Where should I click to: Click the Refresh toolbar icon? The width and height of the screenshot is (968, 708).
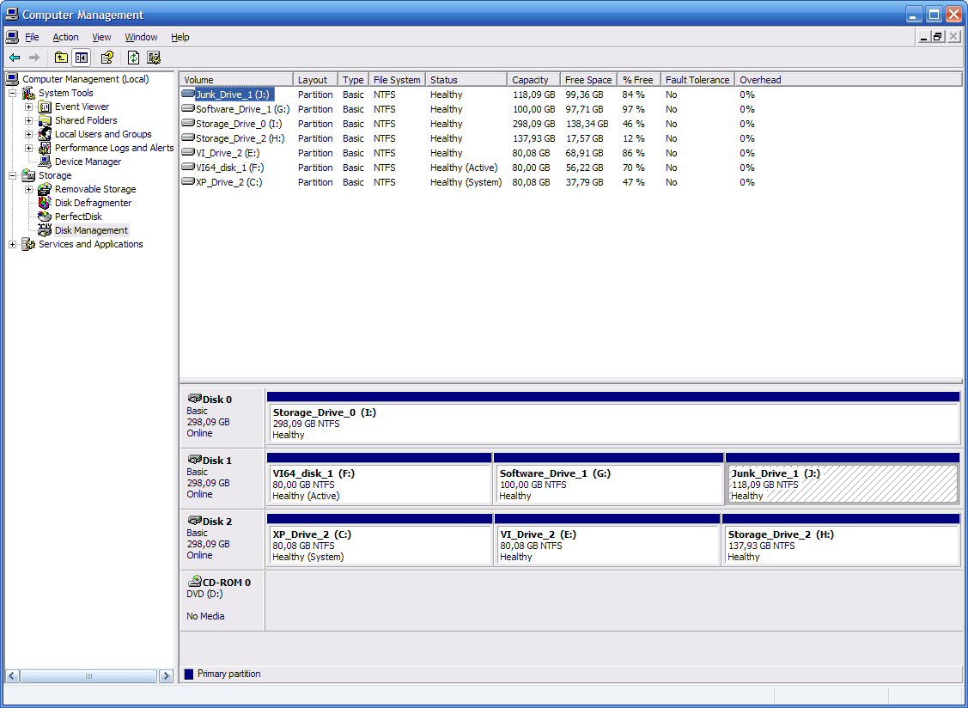click(133, 58)
